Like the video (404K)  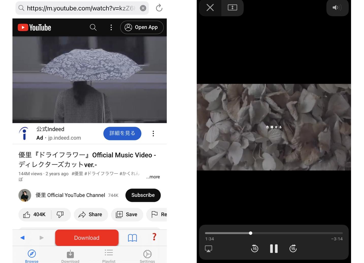(35, 215)
